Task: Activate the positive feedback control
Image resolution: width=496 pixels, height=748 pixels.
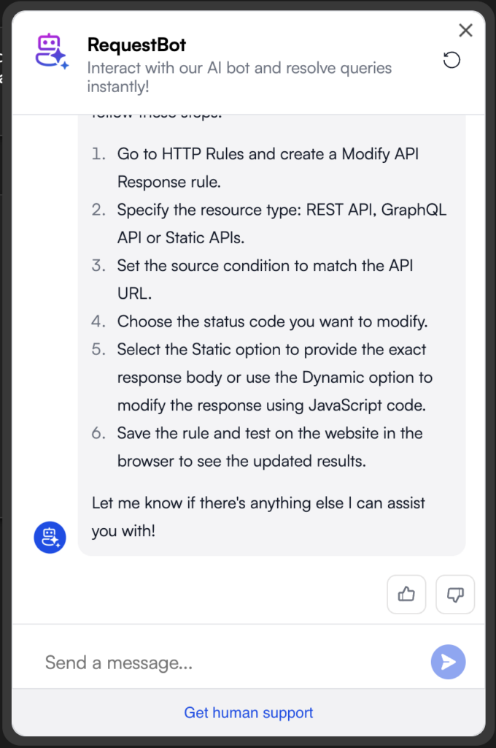Action: [x=406, y=594]
